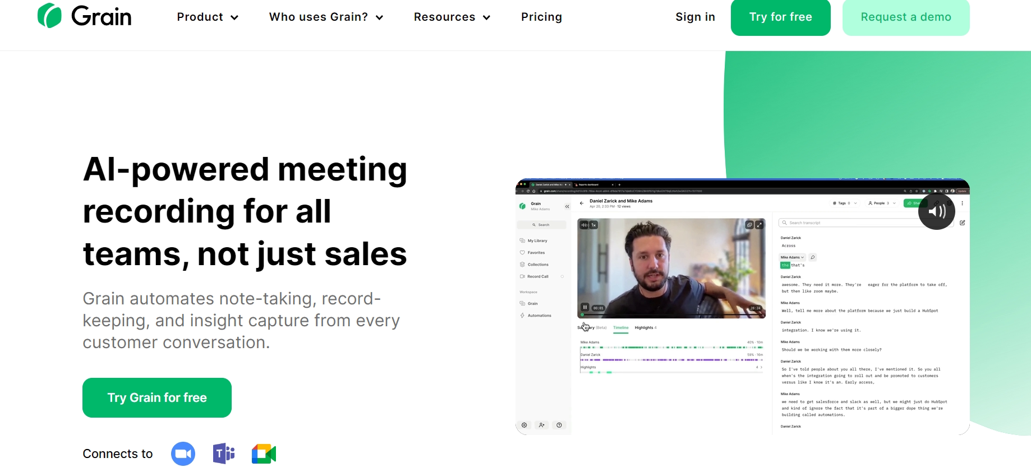The width and height of the screenshot is (1031, 472).
Task: Click the Microsoft Teams integration icon
Action: [x=224, y=454]
